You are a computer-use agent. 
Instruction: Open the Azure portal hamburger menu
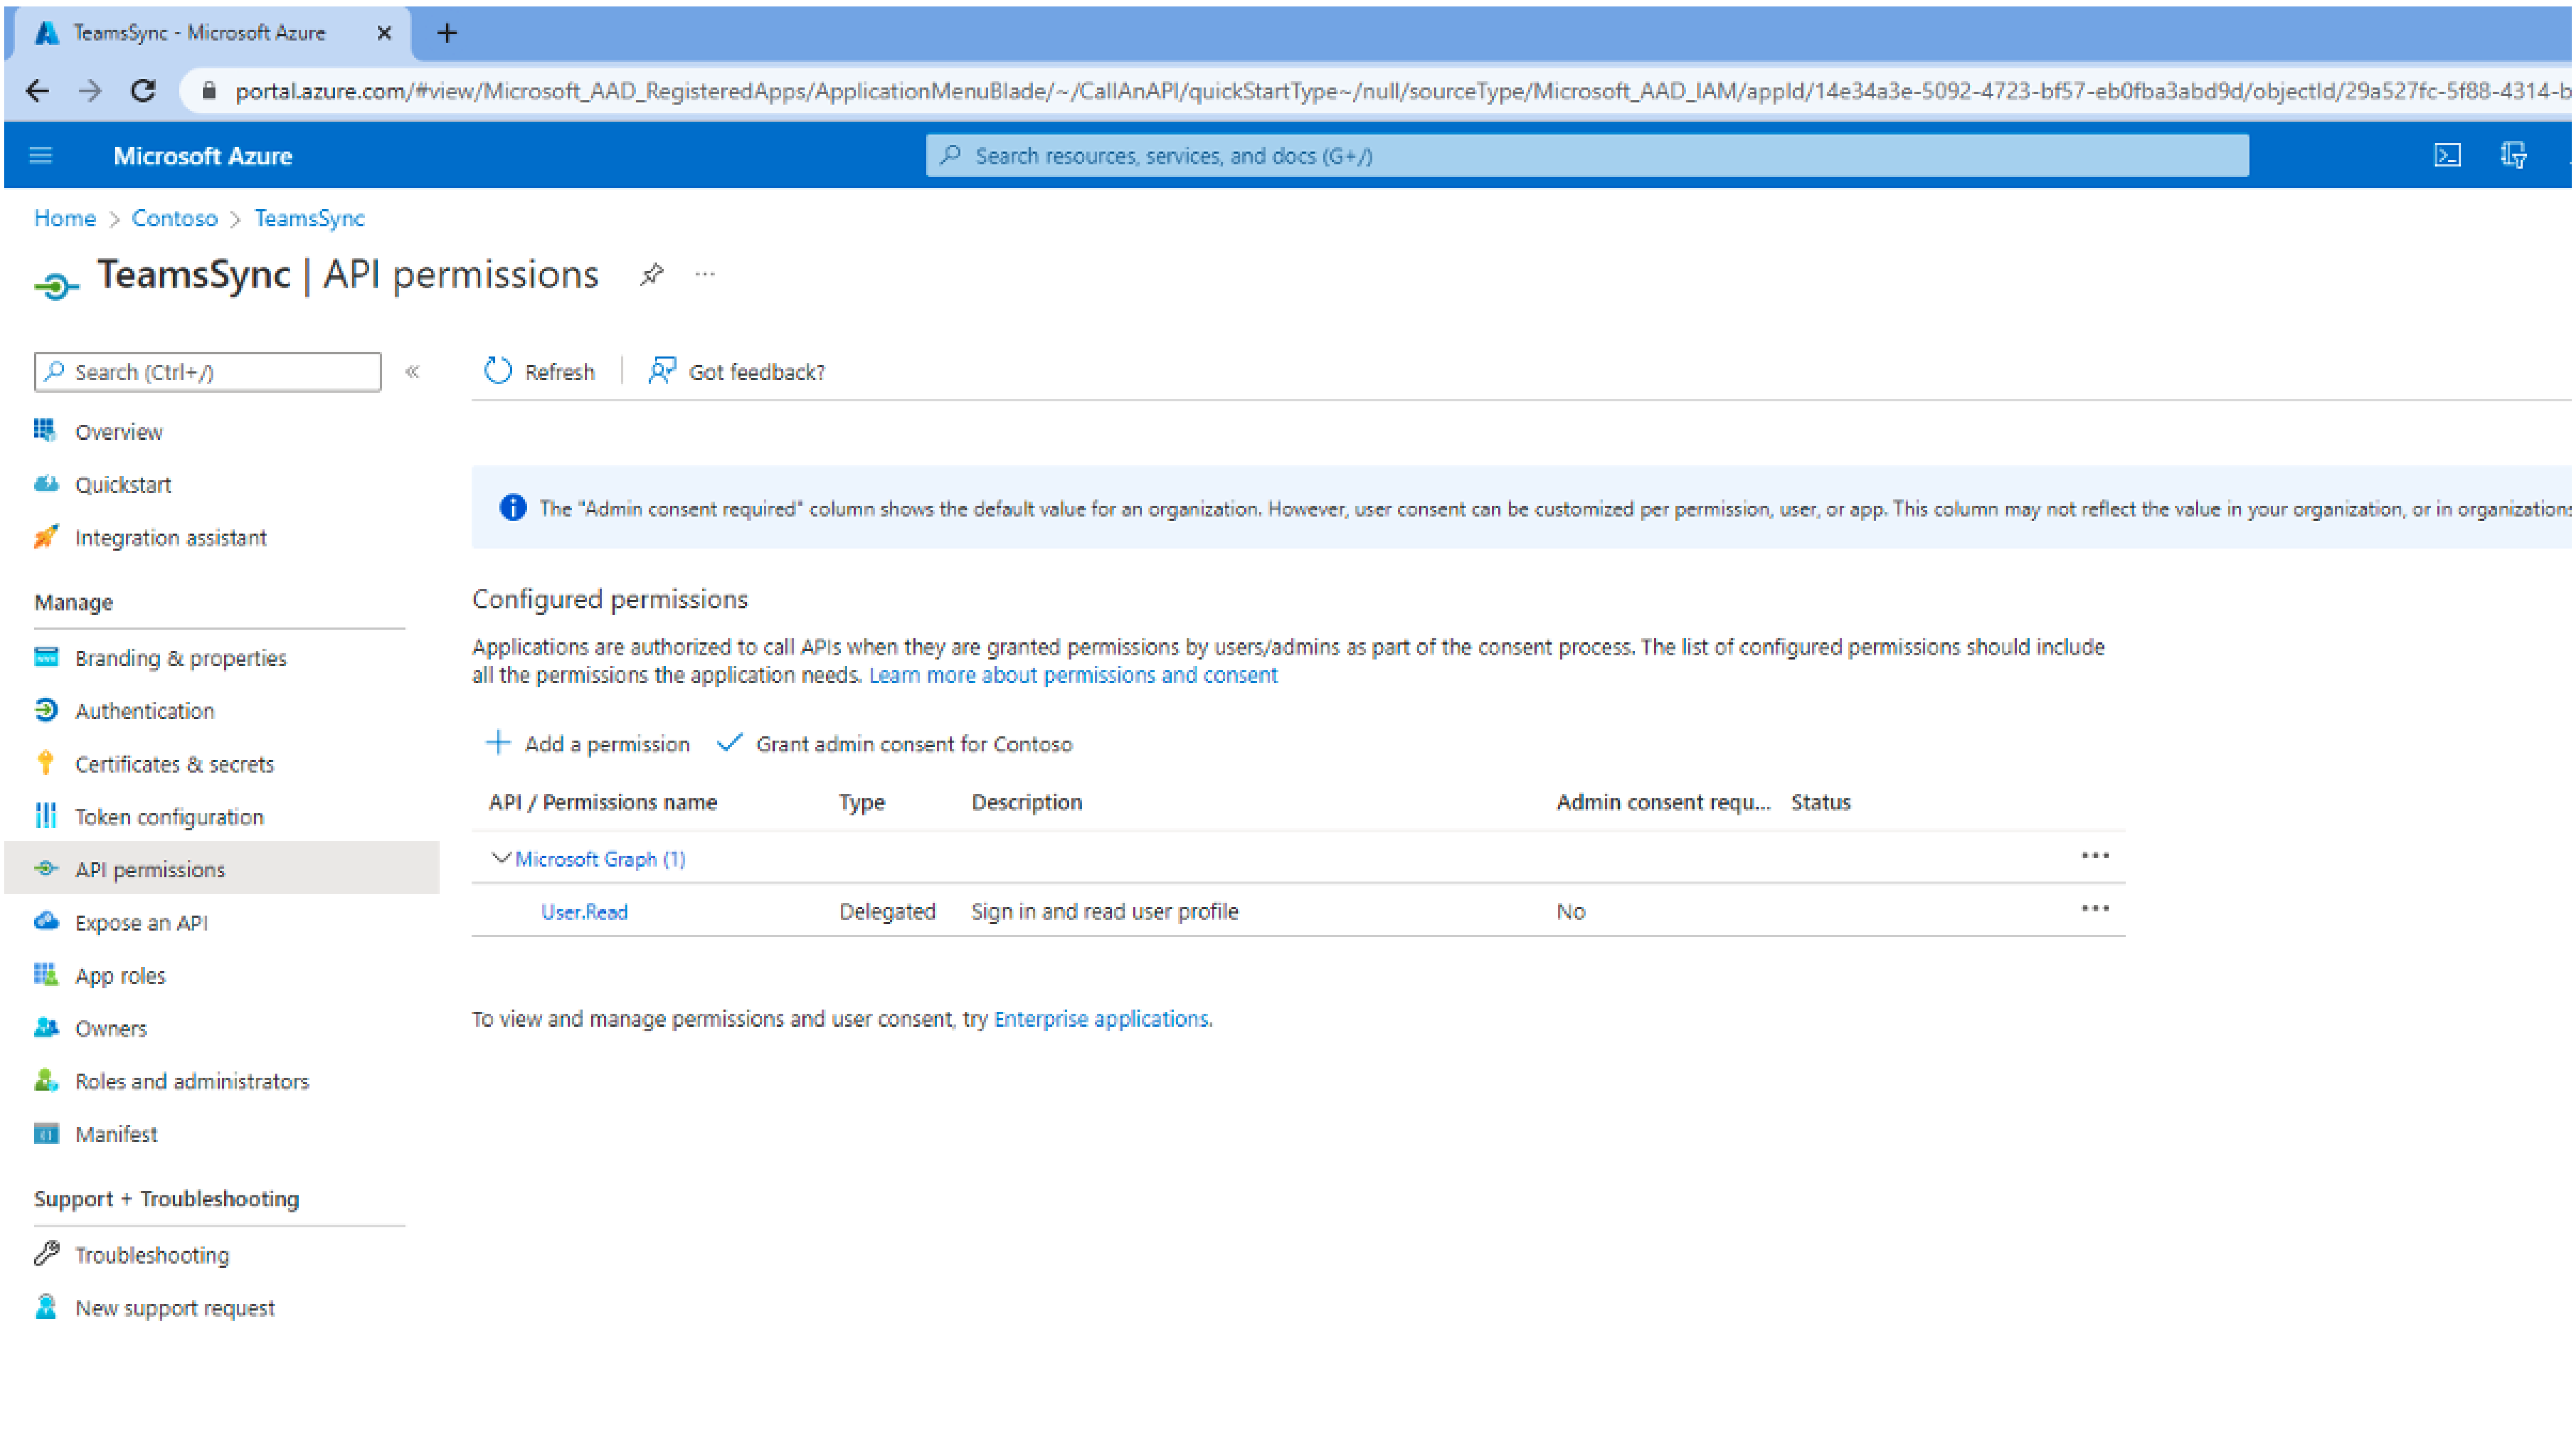point(41,156)
